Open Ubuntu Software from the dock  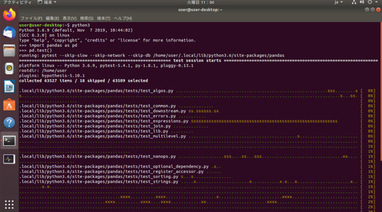coord(9,105)
